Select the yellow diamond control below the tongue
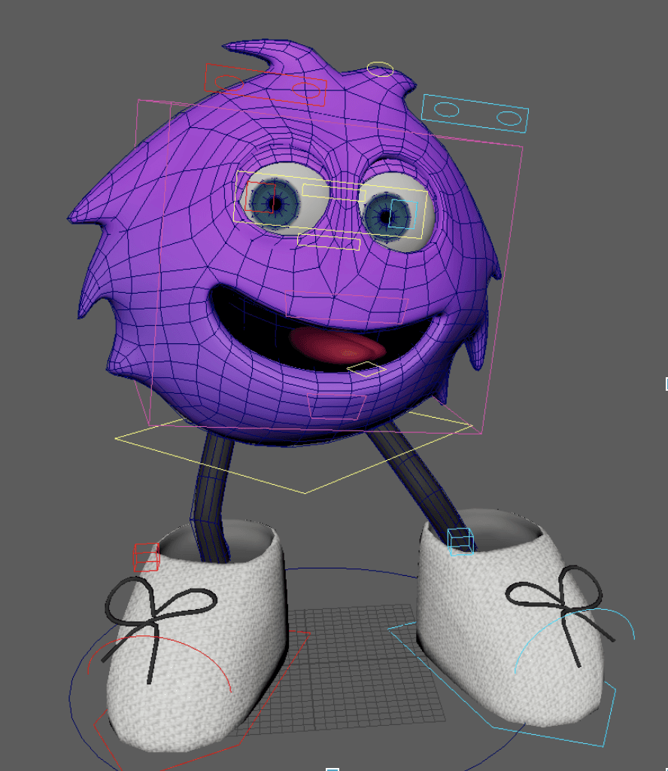The width and height of the screenshot is (668, 771). 366,369
